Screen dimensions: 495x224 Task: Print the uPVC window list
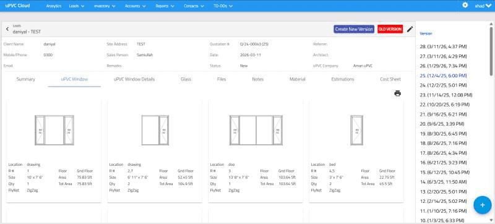[x=397, y=93]
